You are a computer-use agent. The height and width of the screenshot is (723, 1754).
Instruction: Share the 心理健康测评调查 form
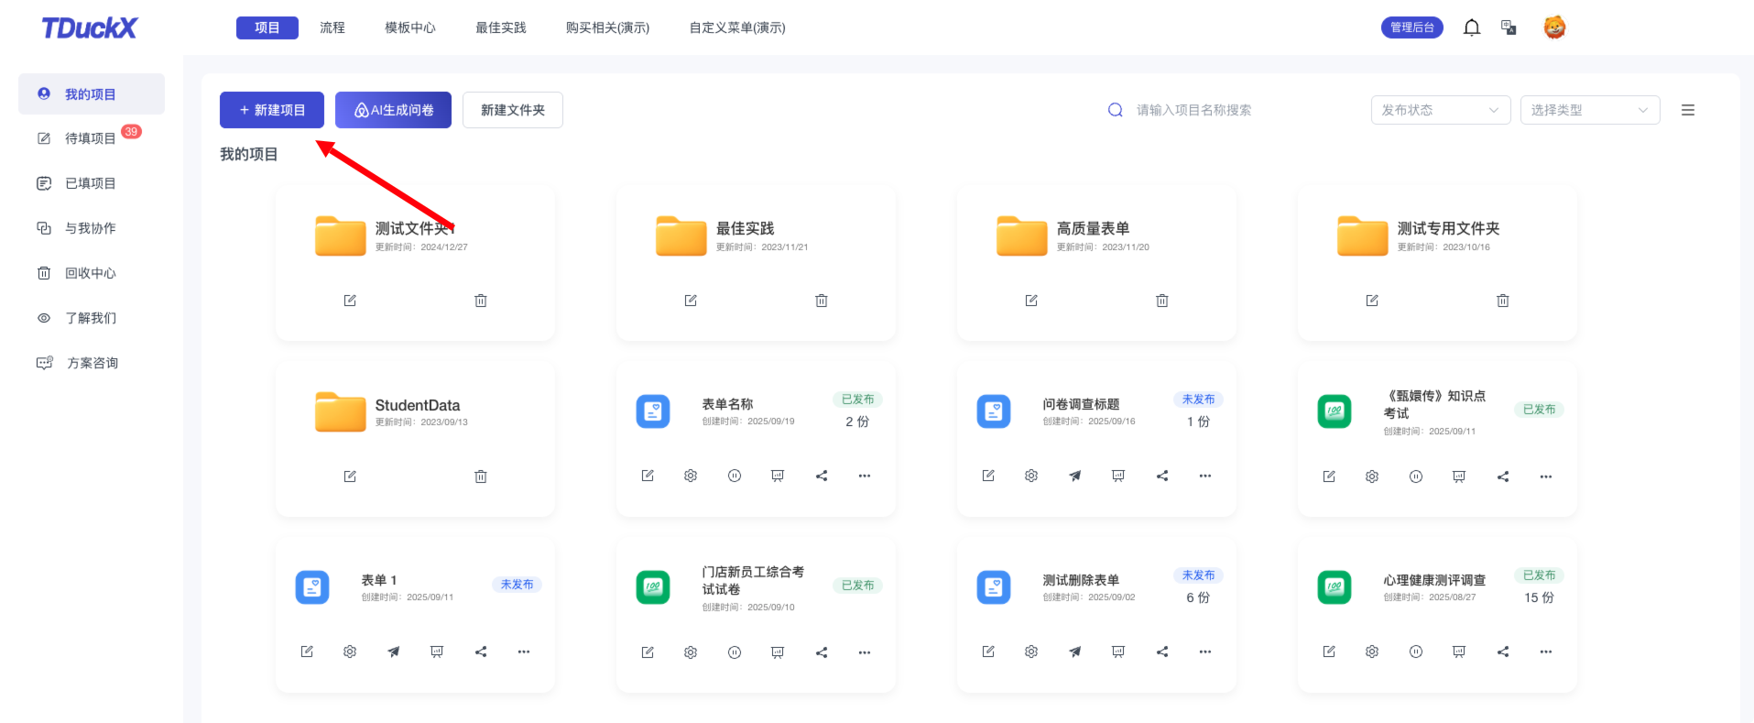click(x=1503, y=652)
